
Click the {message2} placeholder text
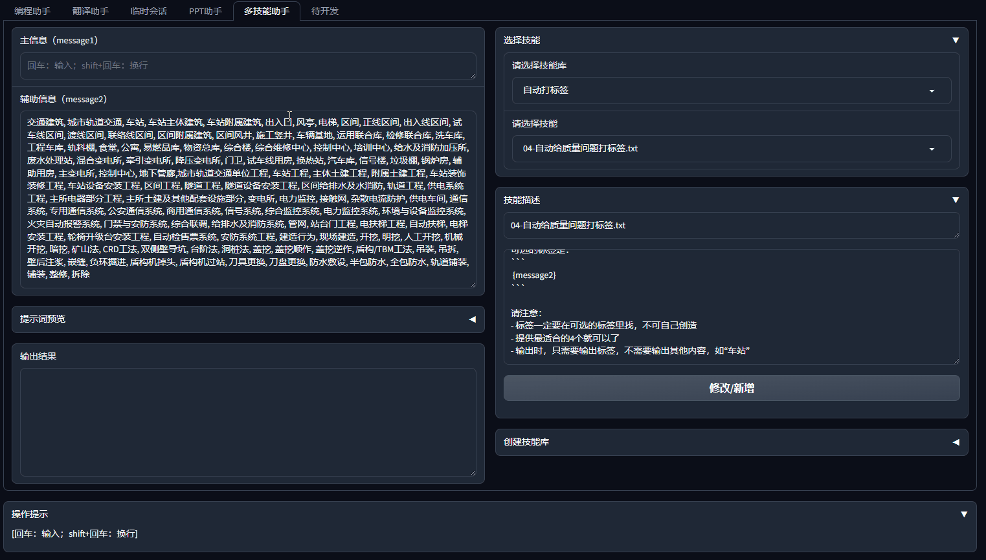coord(534,275)
